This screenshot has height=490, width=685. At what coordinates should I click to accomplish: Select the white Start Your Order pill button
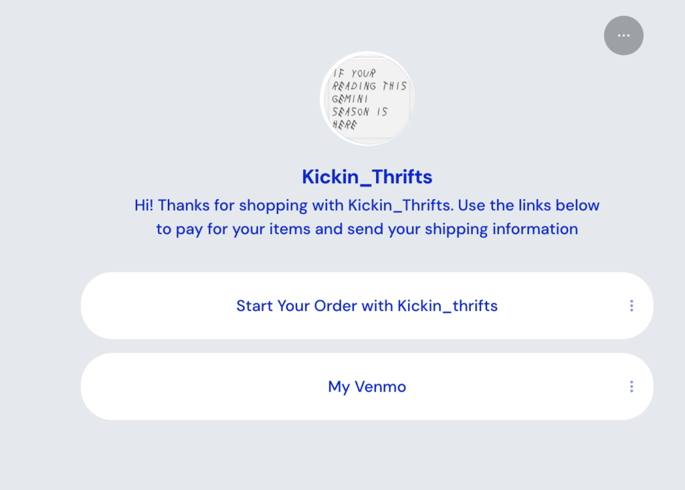click(x=367, y=305)
